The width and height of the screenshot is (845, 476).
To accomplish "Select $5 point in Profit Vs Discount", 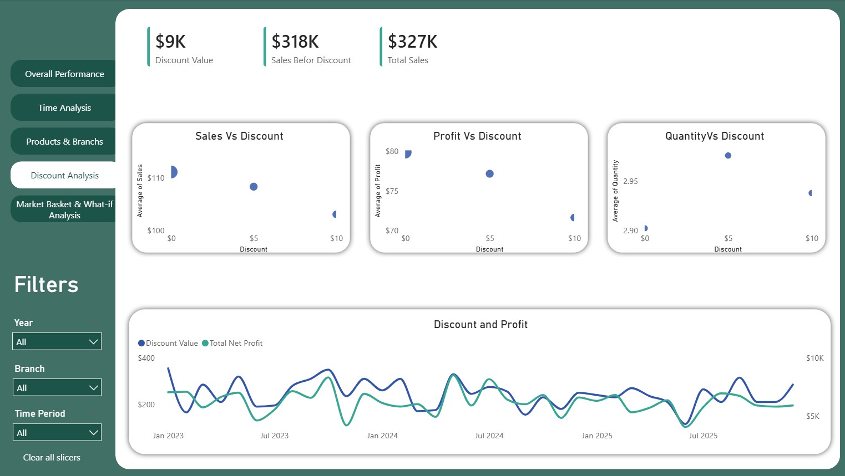I will point(489,174).
